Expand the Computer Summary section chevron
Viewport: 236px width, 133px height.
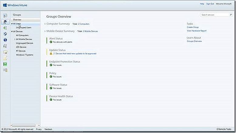point(45,24)
